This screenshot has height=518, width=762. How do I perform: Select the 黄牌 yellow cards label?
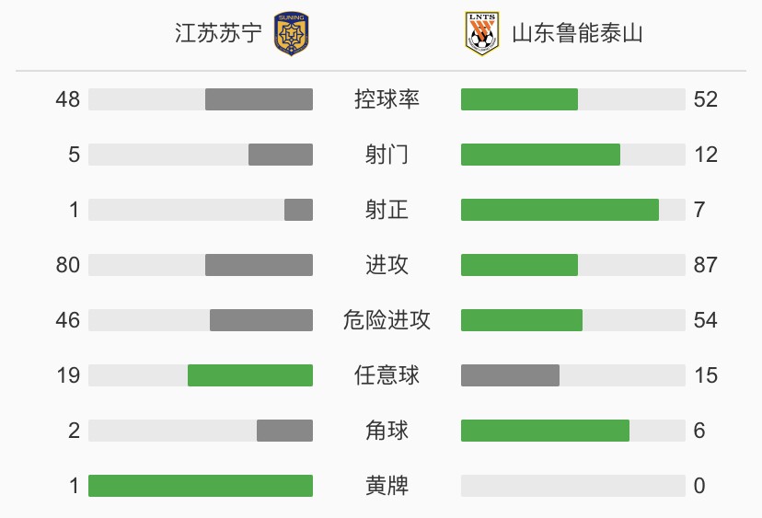(x=387, y=486)
